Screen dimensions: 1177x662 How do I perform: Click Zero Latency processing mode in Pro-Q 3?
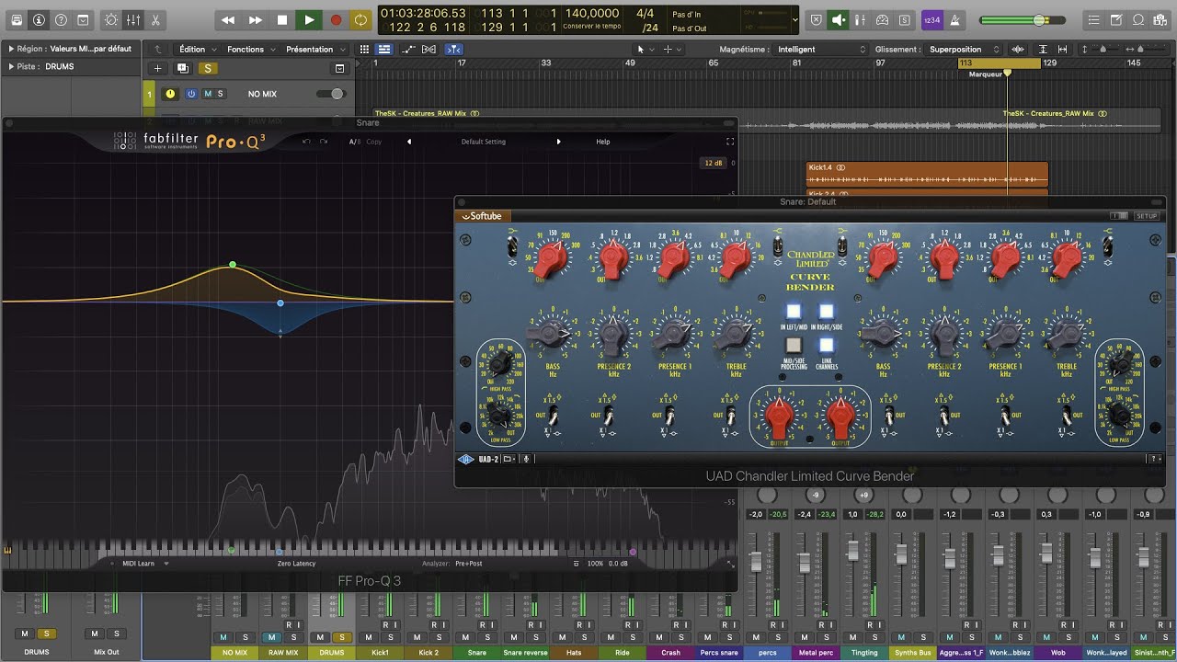tap(296, 564)
